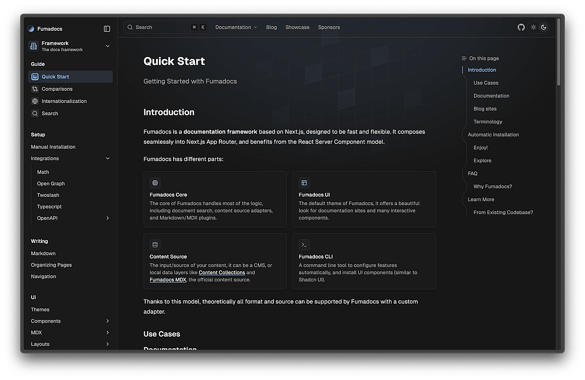Screen dimensions: 585x380
Task: Click the Internationalization globe icon
Action: pyautogui.click(x=35, y=101)
